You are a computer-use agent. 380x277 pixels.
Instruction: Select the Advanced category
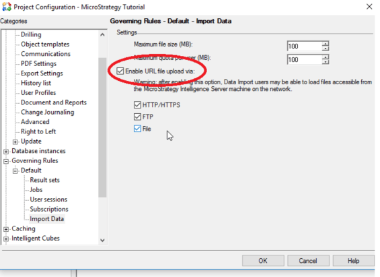[x=35, y=122]
